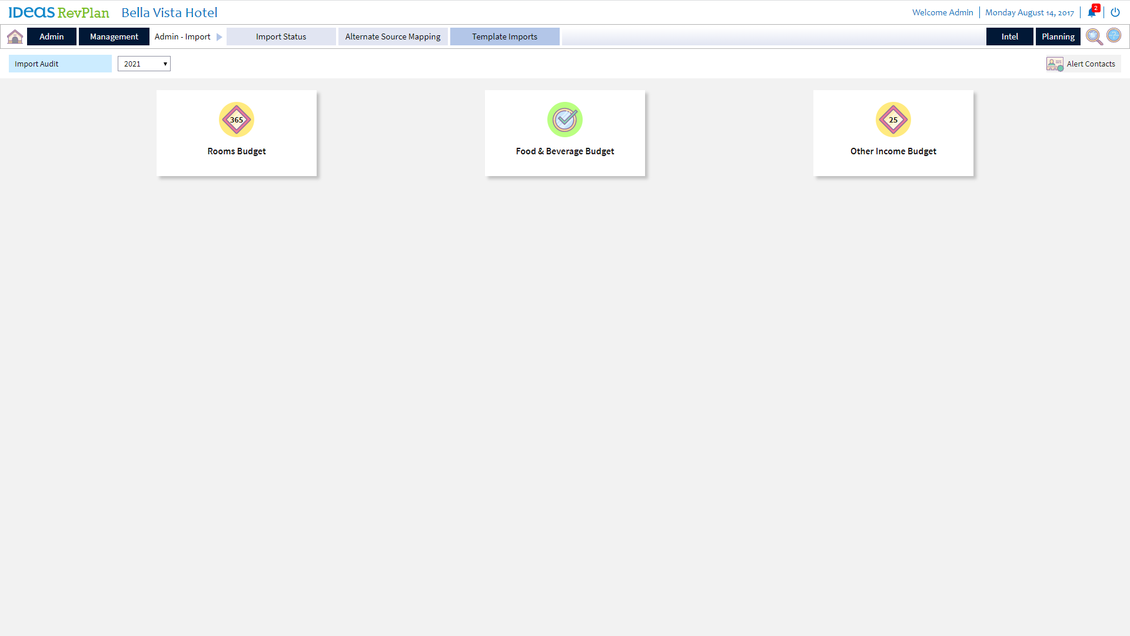Click the Other Income Budget 25 icon
This screenshot has height=636, width=1130.
893,120
